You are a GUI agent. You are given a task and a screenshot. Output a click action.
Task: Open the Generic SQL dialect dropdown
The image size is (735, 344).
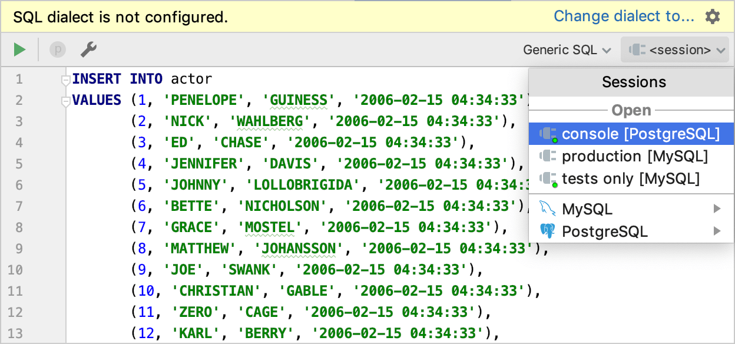[x=567, y=50]
